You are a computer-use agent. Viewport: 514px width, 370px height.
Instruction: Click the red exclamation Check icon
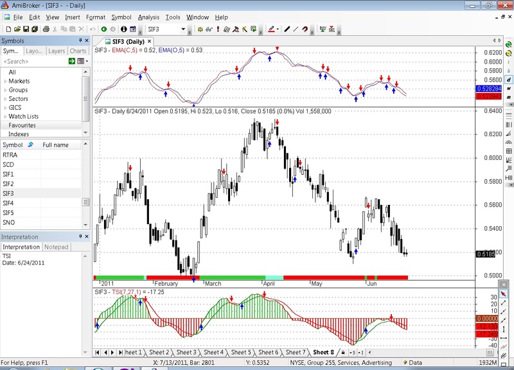tap(218, 29)
